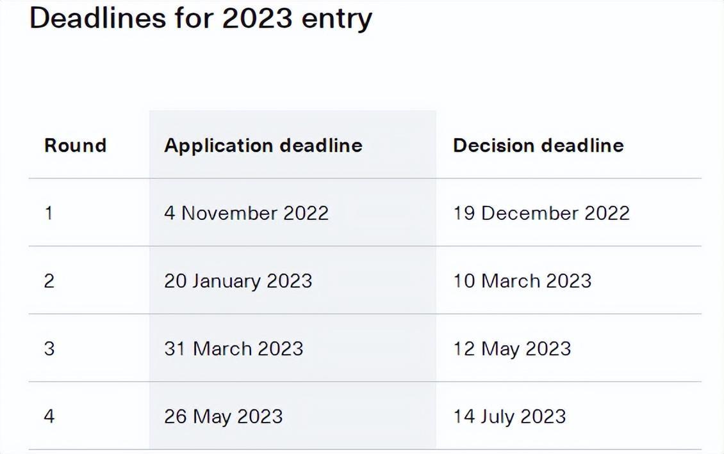This screenshot has width=724, height=454.
Task: Click the 31 March 2023 date
Action: pyautogui.click(x=234, y=349)
